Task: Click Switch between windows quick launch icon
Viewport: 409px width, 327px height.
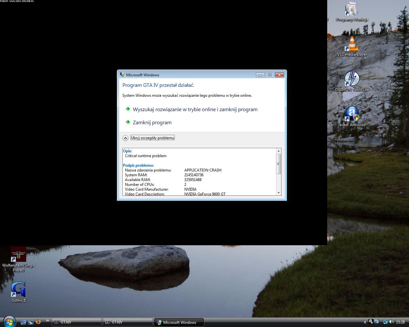Action: coord(31,322)
